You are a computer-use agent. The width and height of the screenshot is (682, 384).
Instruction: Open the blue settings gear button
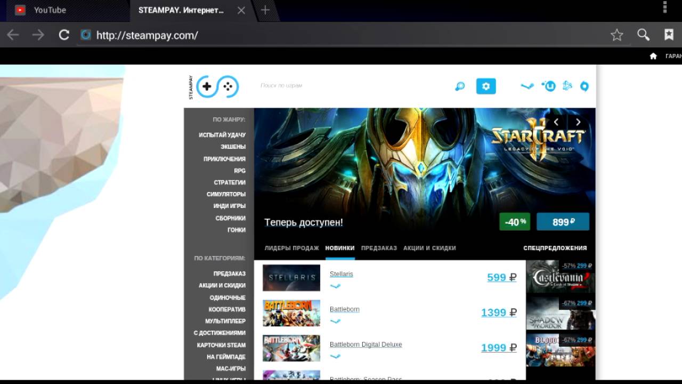tap(486, 86)
